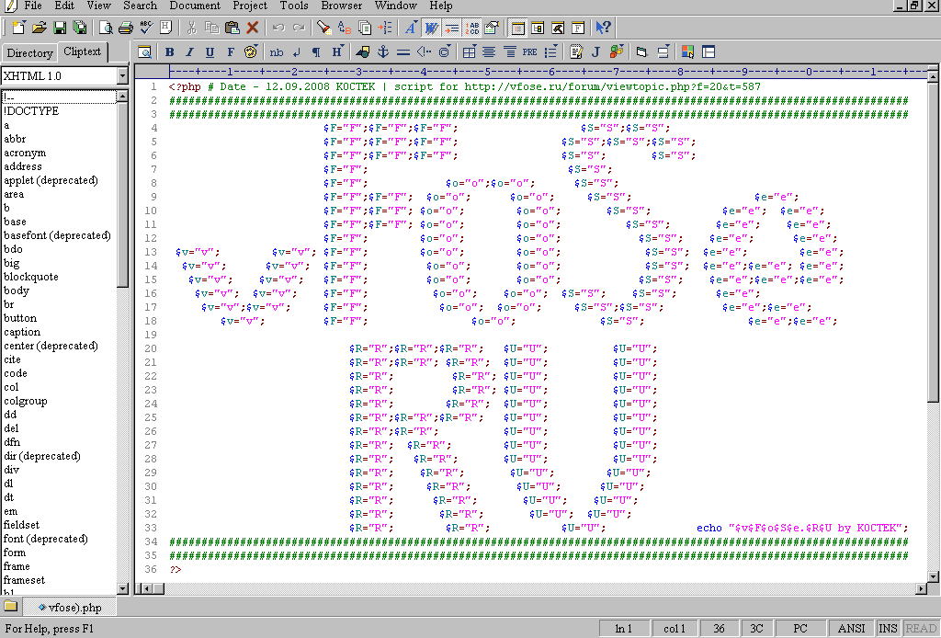Open the heading H tag dropdown
This screenshot has width=941, height=638.
(x=338, y=52)
